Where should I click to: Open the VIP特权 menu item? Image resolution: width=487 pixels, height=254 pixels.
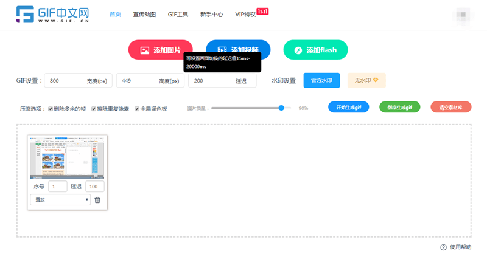pyautogui.click(x=245, y=14)
